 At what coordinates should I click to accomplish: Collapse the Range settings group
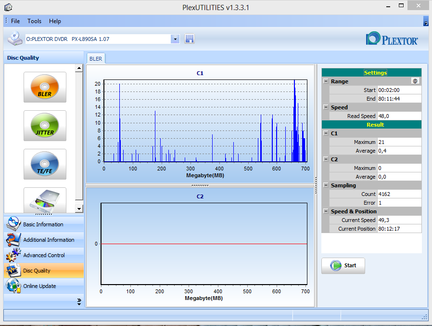[x=326, y=81]
